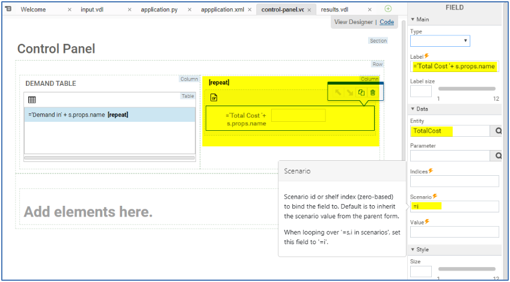Close the results.vdl tab
The width and height of the screenshot is (510, 282).
[x=369, y=10]
